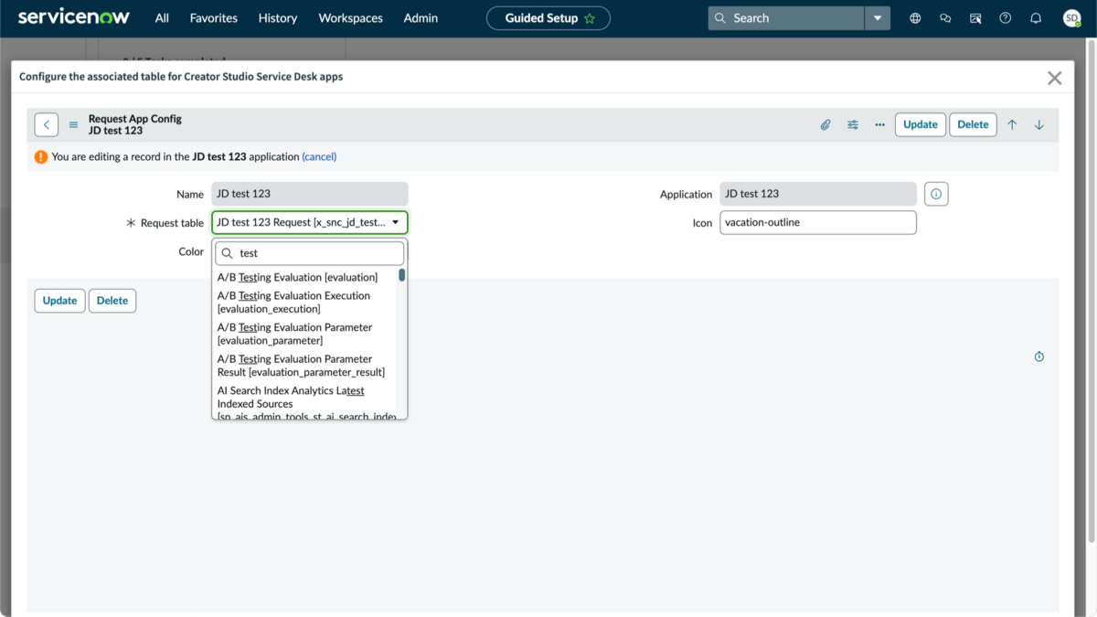The image size is (1097, 617).
Task: Go to next record with down arrow
Action: (x=1039, y=125)
